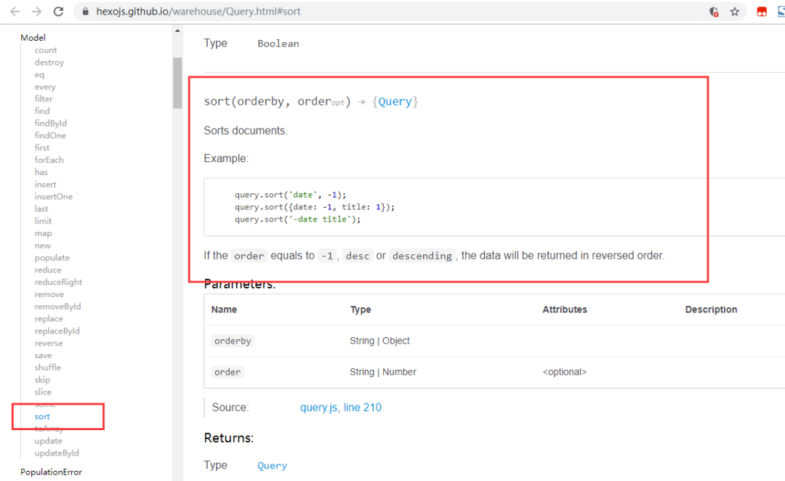
Task: Jump to the reduceRight method
Action: [x=58, y=282]
